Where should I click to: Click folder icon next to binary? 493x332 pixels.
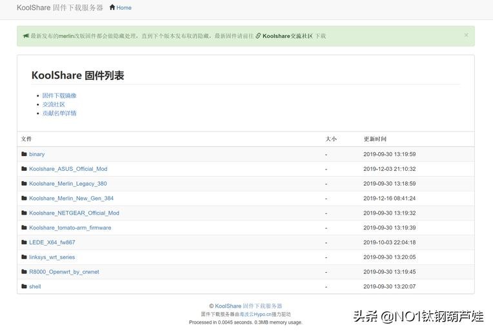[x=25, y=154]
